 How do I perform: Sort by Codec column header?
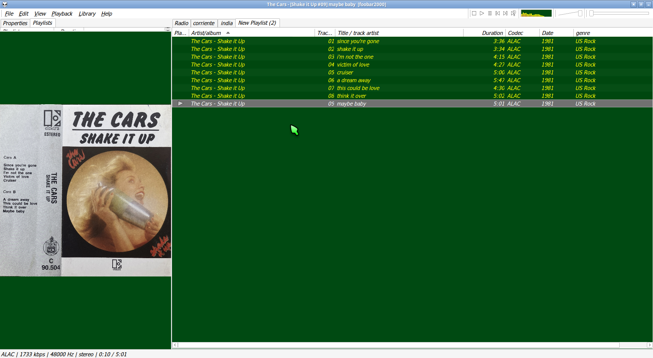pos(522,33)
